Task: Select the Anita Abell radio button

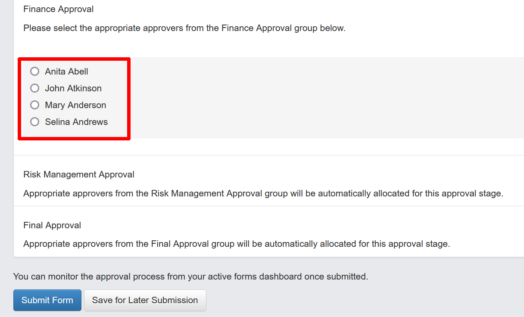Action: (x=35, y=71)
